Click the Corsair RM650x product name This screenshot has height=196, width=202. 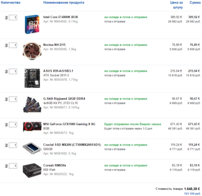click(55, 165)
